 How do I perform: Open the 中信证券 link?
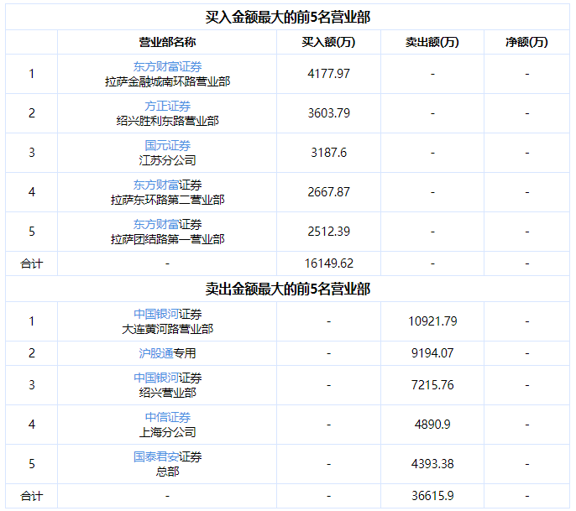167,417
